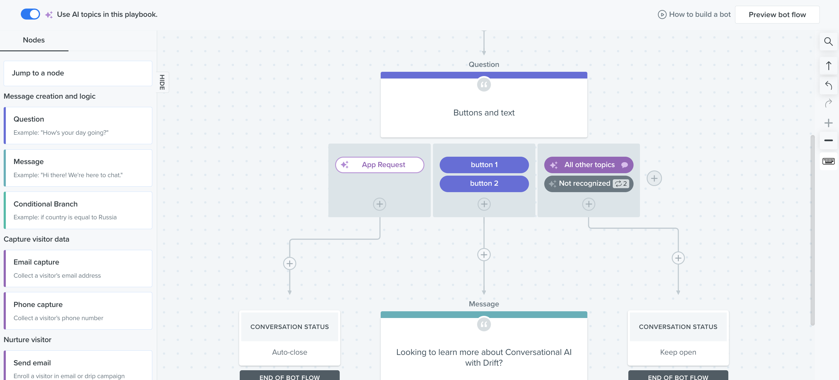Click the canvas vertical scrollbar
This screenshot has height=380, width=839.
click(812, 230)
